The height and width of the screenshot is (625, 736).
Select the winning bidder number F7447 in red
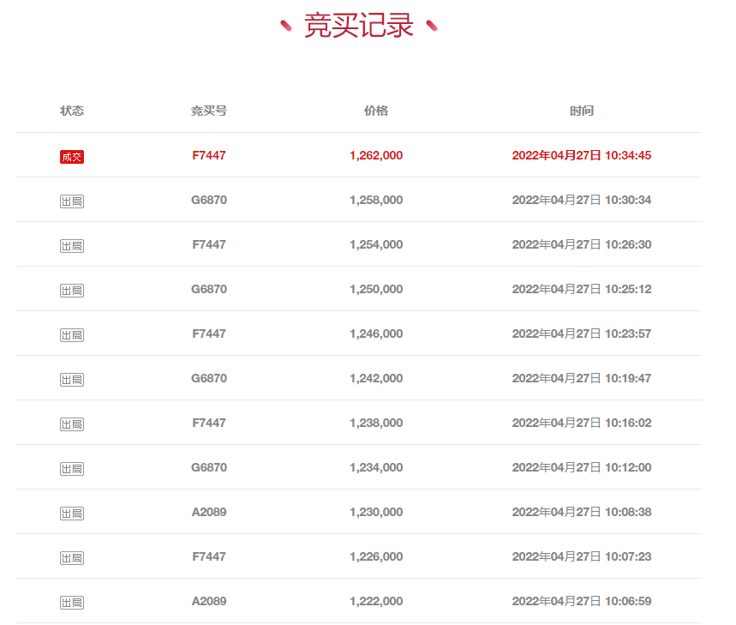click(x=209, y=155)
